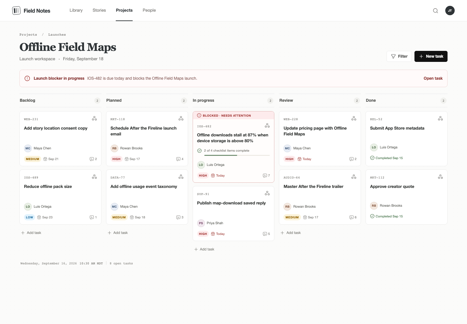Image resolution: width=467 pixels, height=324 pixels.
Task: Switch to the Stories tab
Action: click(99, 10)
